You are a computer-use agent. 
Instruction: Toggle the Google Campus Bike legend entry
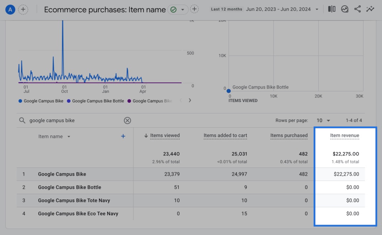41,101
